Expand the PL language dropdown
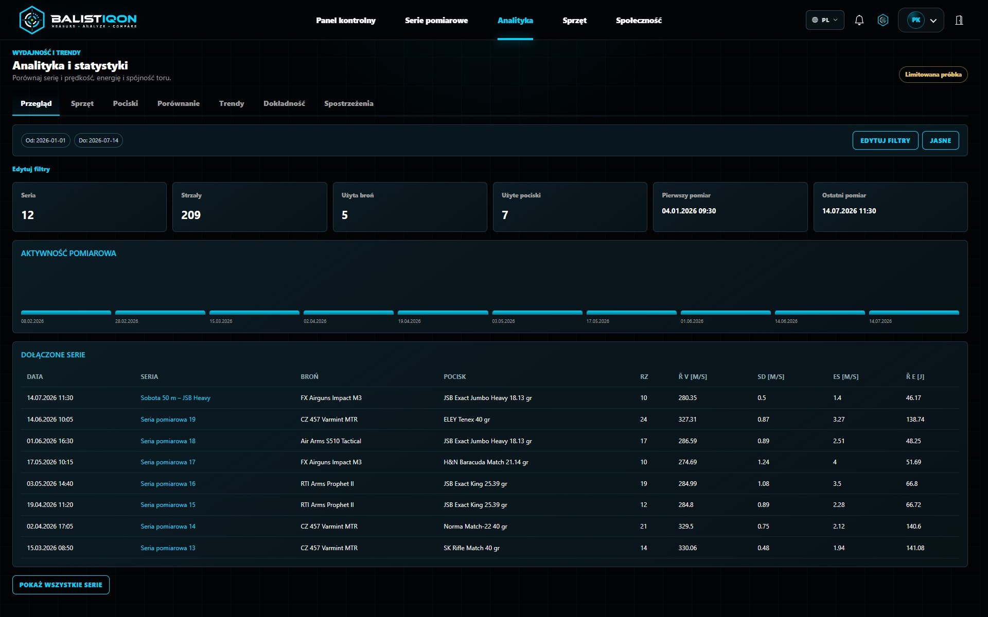Screen dimensions: 988x617 [x=825, y=20]
